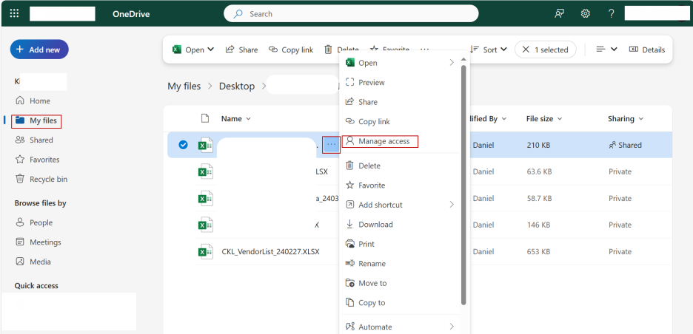Click the 653 KB file size cell
The image size is (693, 334).
tap(538, 251)
